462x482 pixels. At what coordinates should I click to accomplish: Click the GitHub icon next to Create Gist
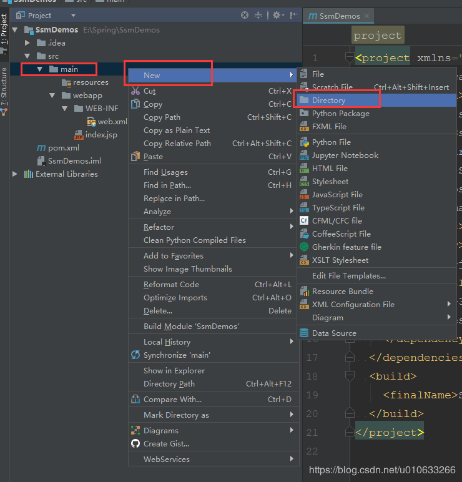click(x=135, y=443)
